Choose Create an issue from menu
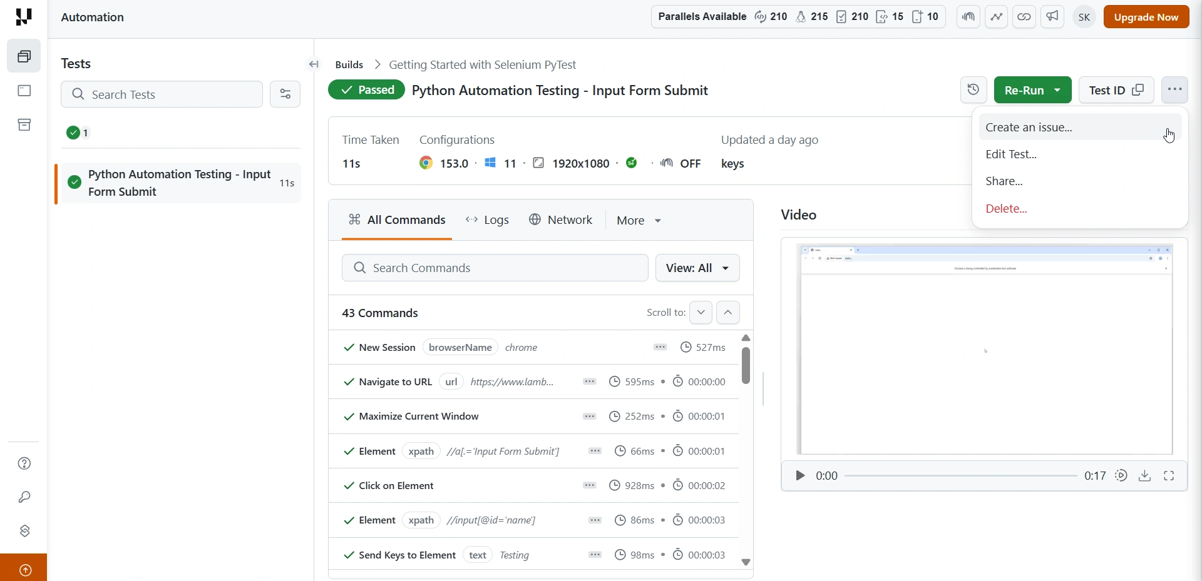 [x=1081, y=127]
